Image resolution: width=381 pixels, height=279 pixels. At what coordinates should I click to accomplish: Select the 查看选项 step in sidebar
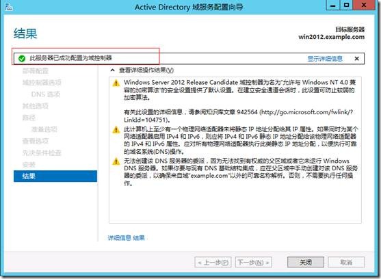(36, 141)
